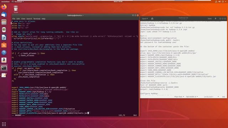Image resolution: width=228 pixels, height=128 pixels.
Task: Click '# Alias definitions.' comment in terminal
Action: click(22, 43)
